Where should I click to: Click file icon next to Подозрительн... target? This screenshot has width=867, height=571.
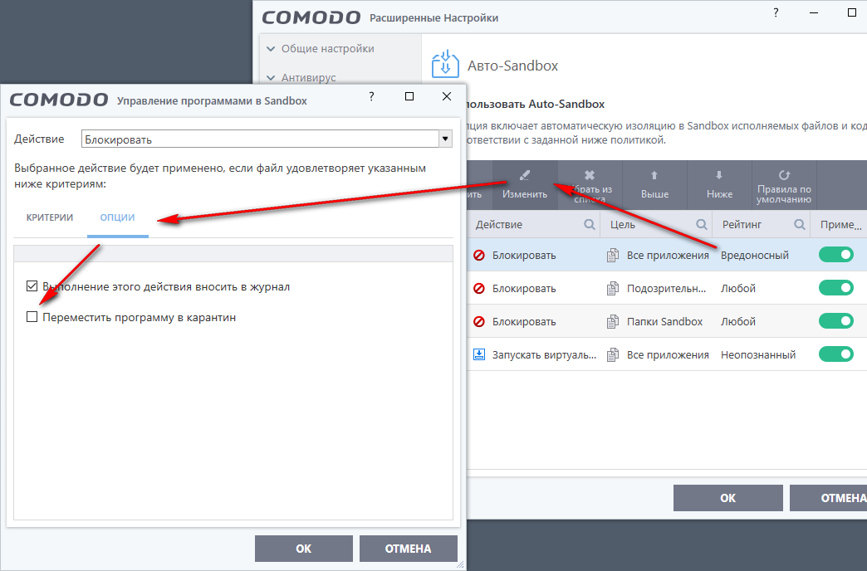(x=613, y=288)
